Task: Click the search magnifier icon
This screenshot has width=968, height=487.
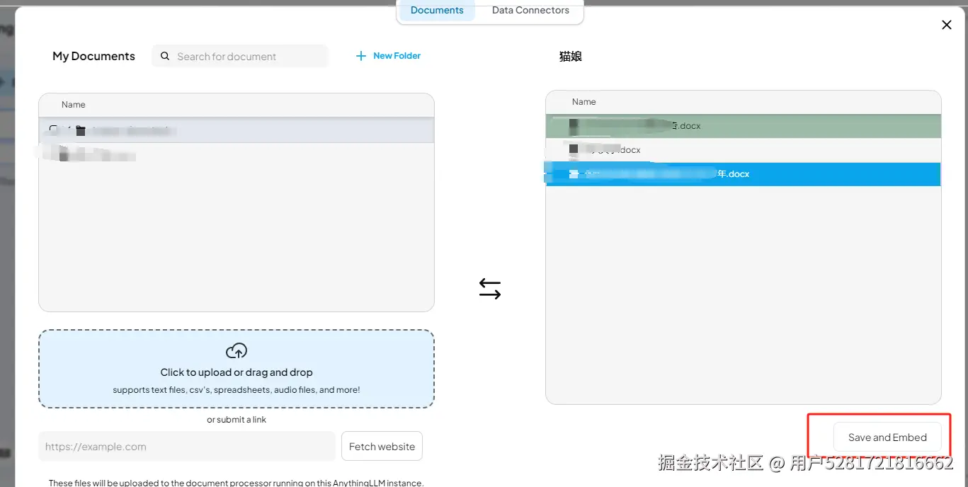Action: tap(165, 56)
